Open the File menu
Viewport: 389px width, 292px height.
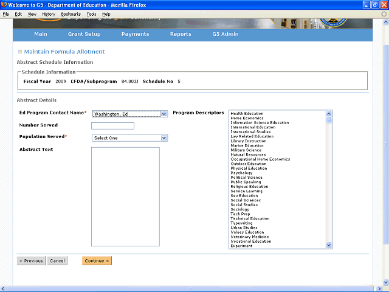[x=5, y=14]
